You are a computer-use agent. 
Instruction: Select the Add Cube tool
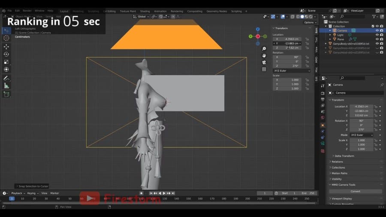click(x=6, y=94)
